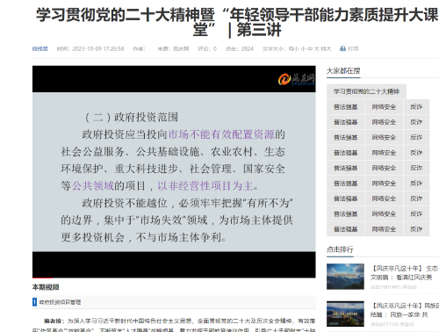Click the red video progress bar

tap(43, 278)
